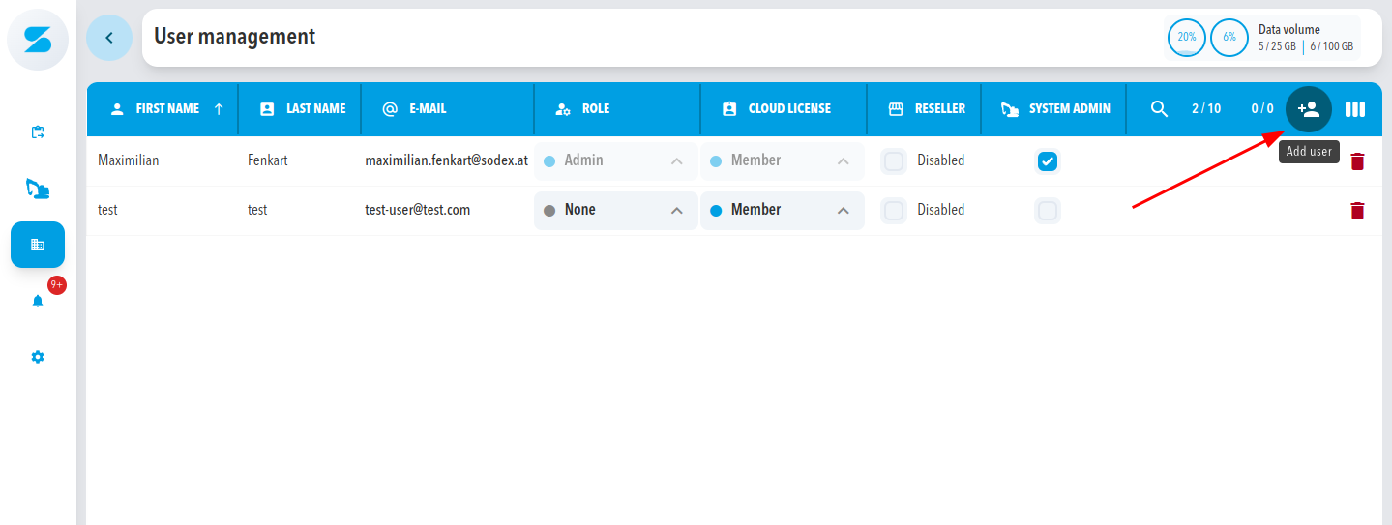Click the Add user icon button

click(x=1309, y=109)
